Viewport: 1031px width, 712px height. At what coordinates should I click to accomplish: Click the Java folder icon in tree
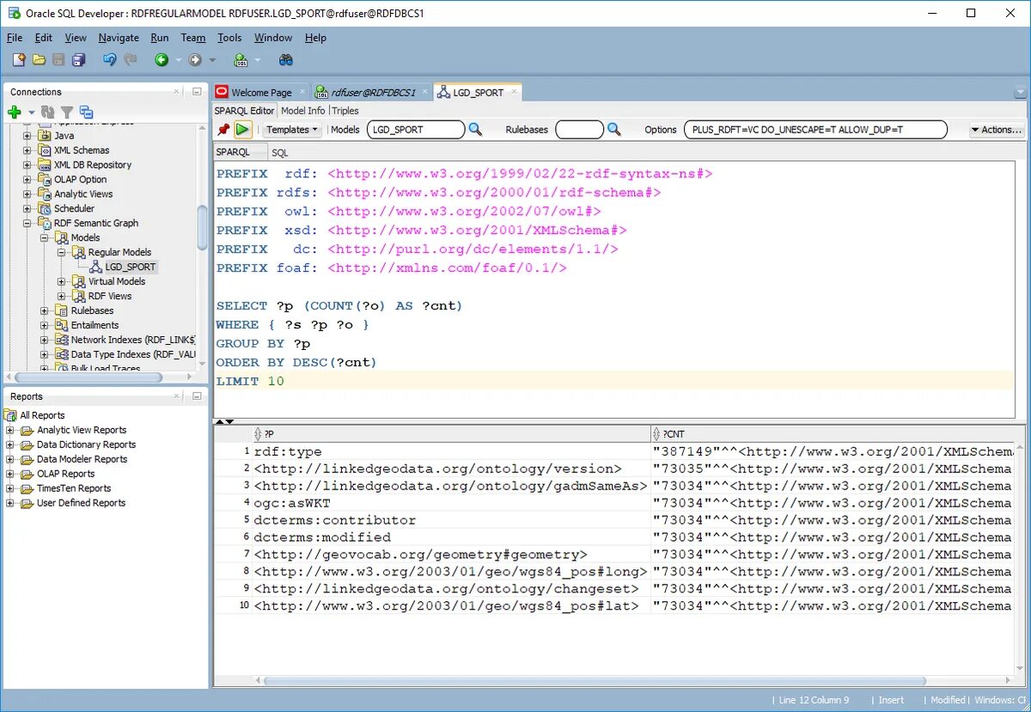point(45,136)
